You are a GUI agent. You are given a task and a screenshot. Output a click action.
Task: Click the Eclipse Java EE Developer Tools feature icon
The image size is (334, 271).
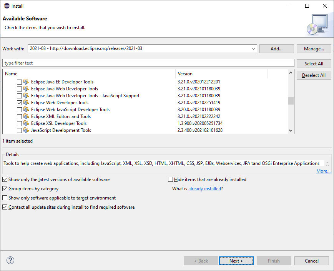point(26,82)
